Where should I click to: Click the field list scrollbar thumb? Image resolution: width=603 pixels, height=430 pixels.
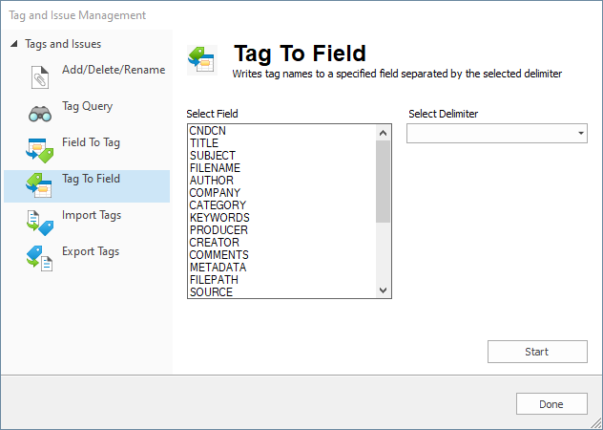(x=383, y=182)
